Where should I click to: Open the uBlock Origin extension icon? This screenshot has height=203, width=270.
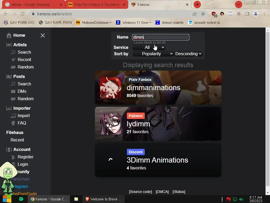click(x=214, y=14)
